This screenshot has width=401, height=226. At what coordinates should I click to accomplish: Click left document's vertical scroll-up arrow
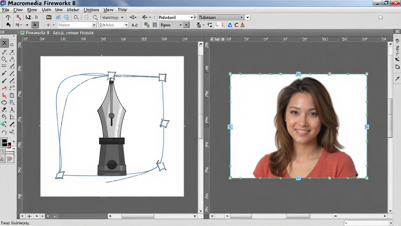201,44
